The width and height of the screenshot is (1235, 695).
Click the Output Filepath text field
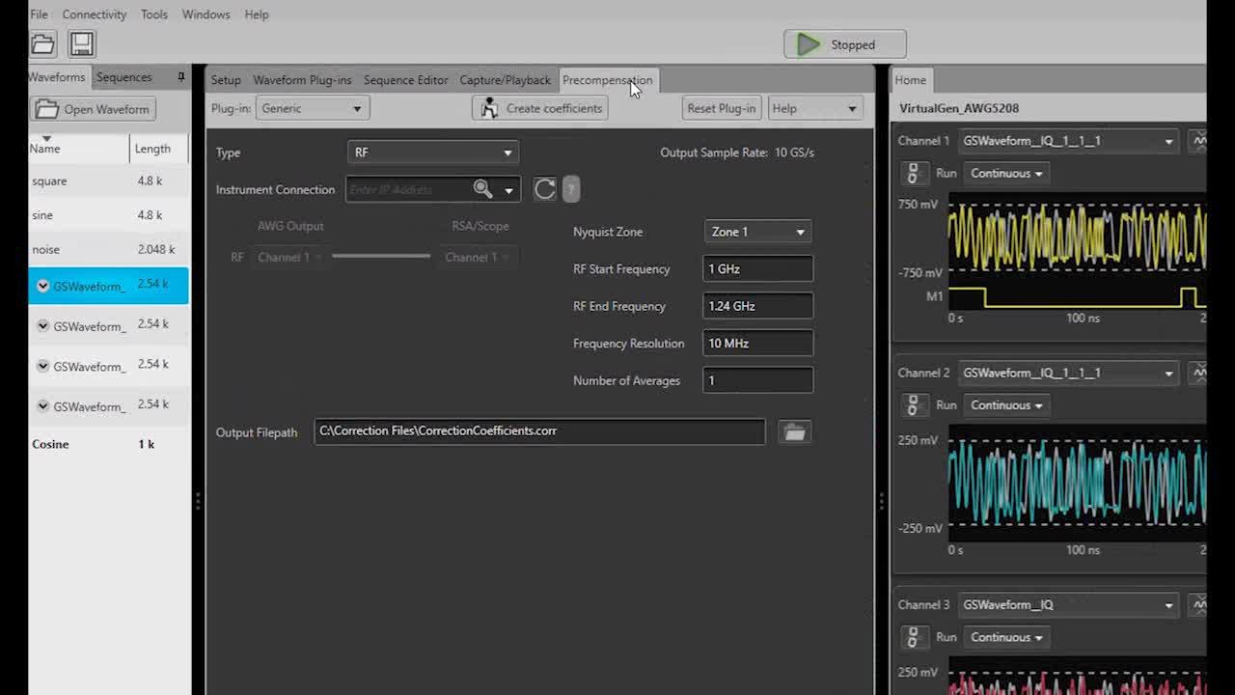coord(539,431)
